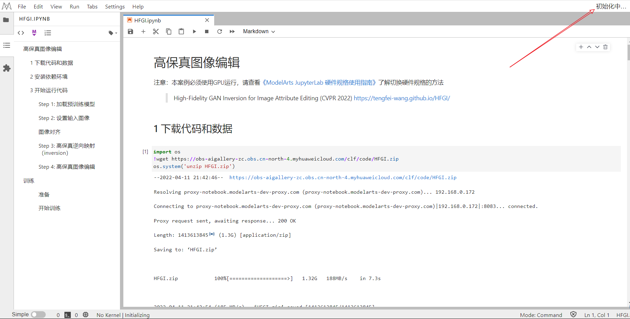Image resolution: width=630 pixels, height=319 pixels.
Task: Open the HFGI.zip URL in wget output
Action: [x=343, y=177]
